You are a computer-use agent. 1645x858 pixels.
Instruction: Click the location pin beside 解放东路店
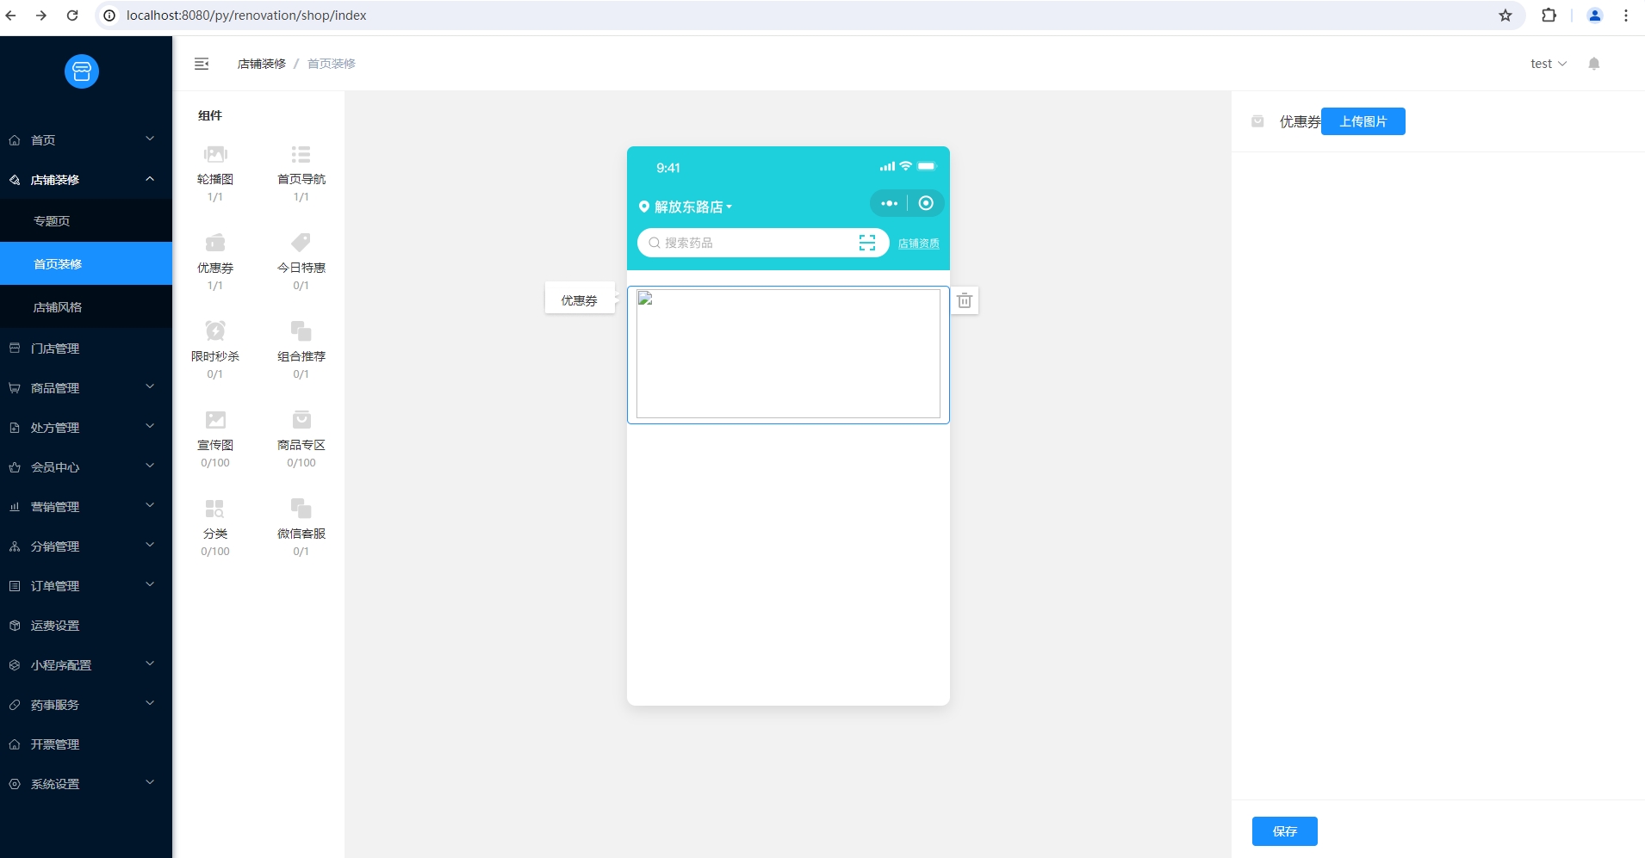click(643, 207)
